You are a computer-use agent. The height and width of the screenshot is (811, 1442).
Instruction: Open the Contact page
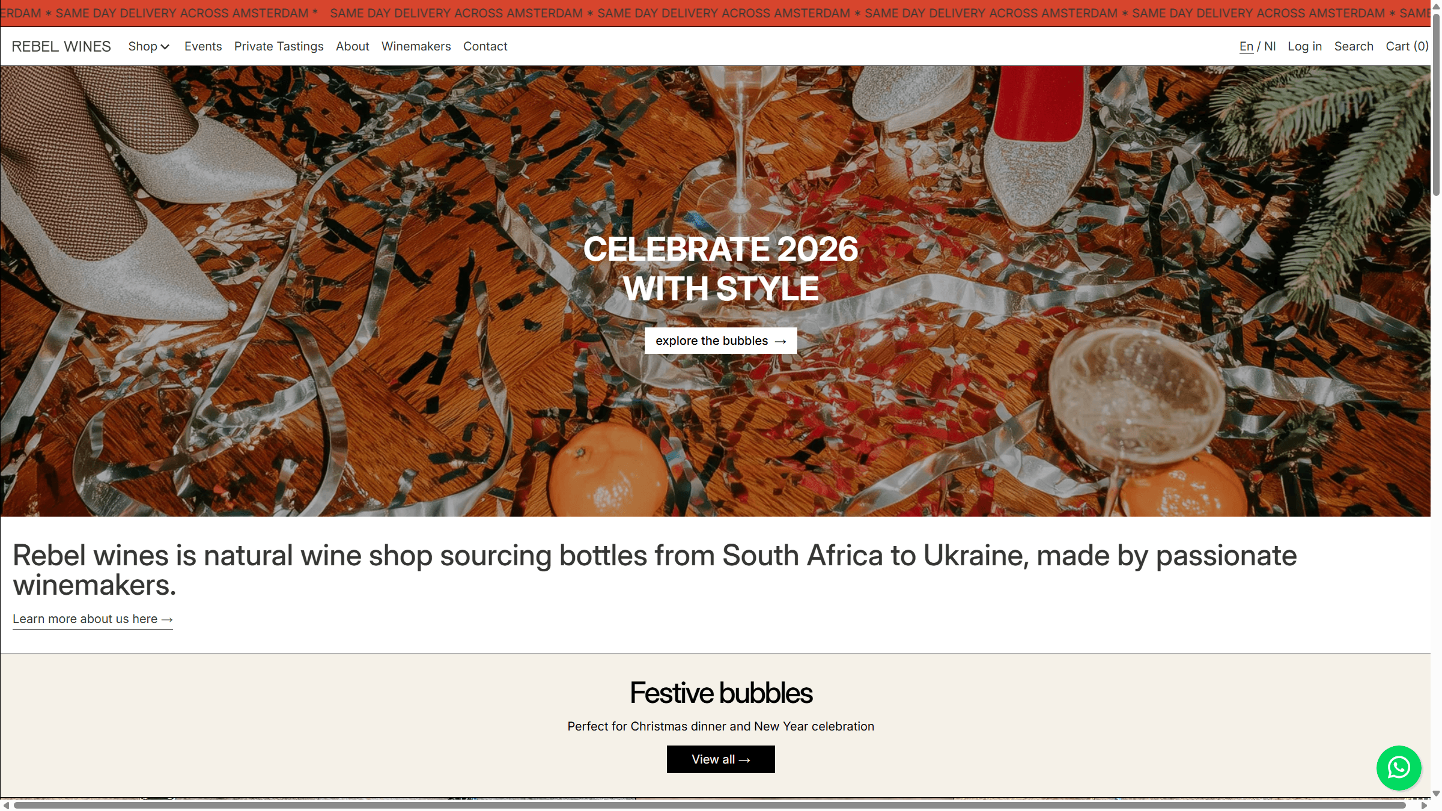(x=485, y=46)
